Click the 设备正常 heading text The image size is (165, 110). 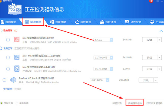tap(8, 48)
